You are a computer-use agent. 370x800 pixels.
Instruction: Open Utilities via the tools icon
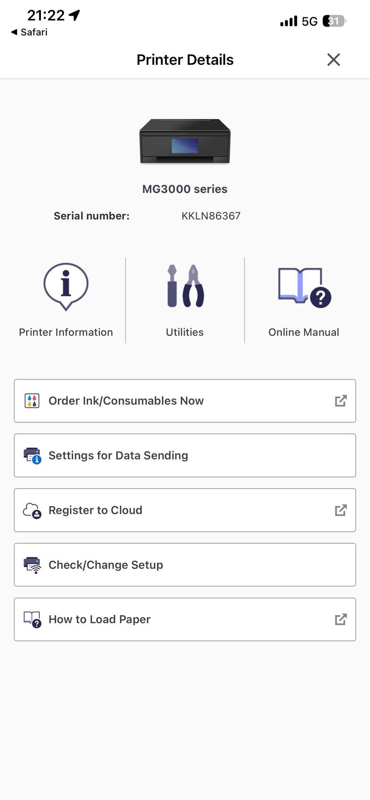pos(185,286)
